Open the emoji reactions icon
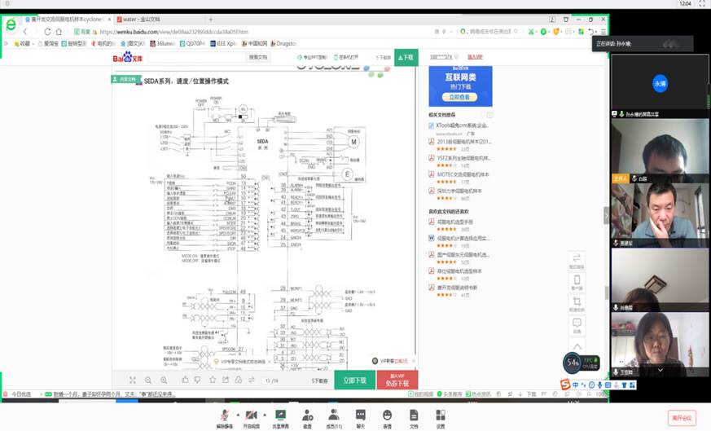711x431 pixels. click(x=387, y=416)
